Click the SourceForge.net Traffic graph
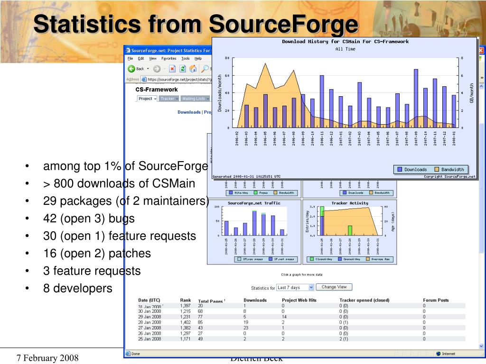Screen dimensions: 486x364 [254, 232]
